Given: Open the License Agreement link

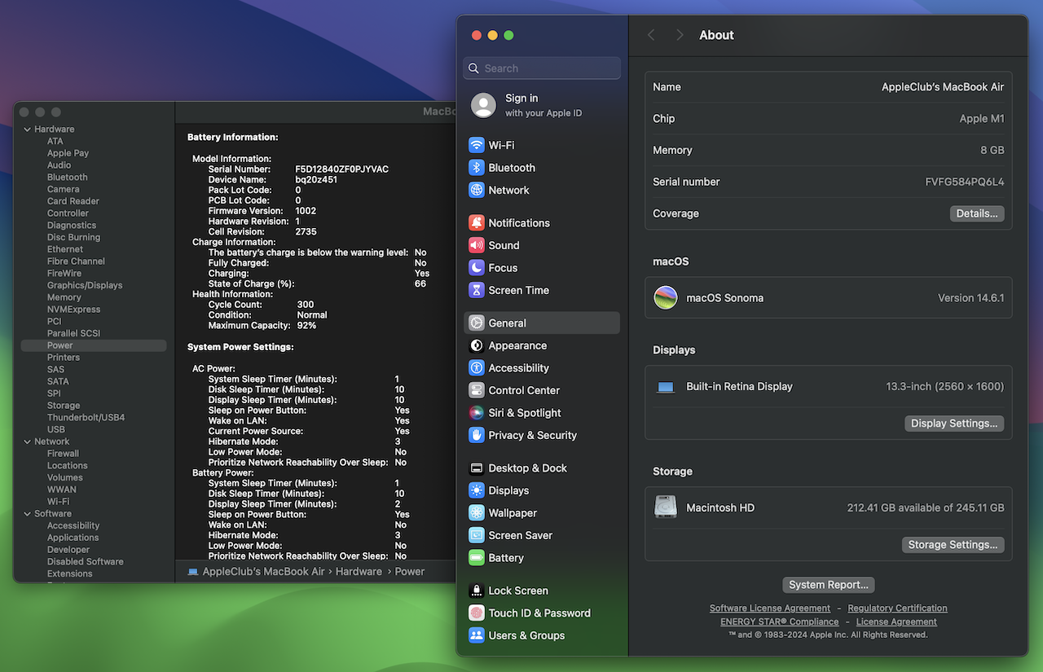Looking at the screenshot, I should point(896,621).
